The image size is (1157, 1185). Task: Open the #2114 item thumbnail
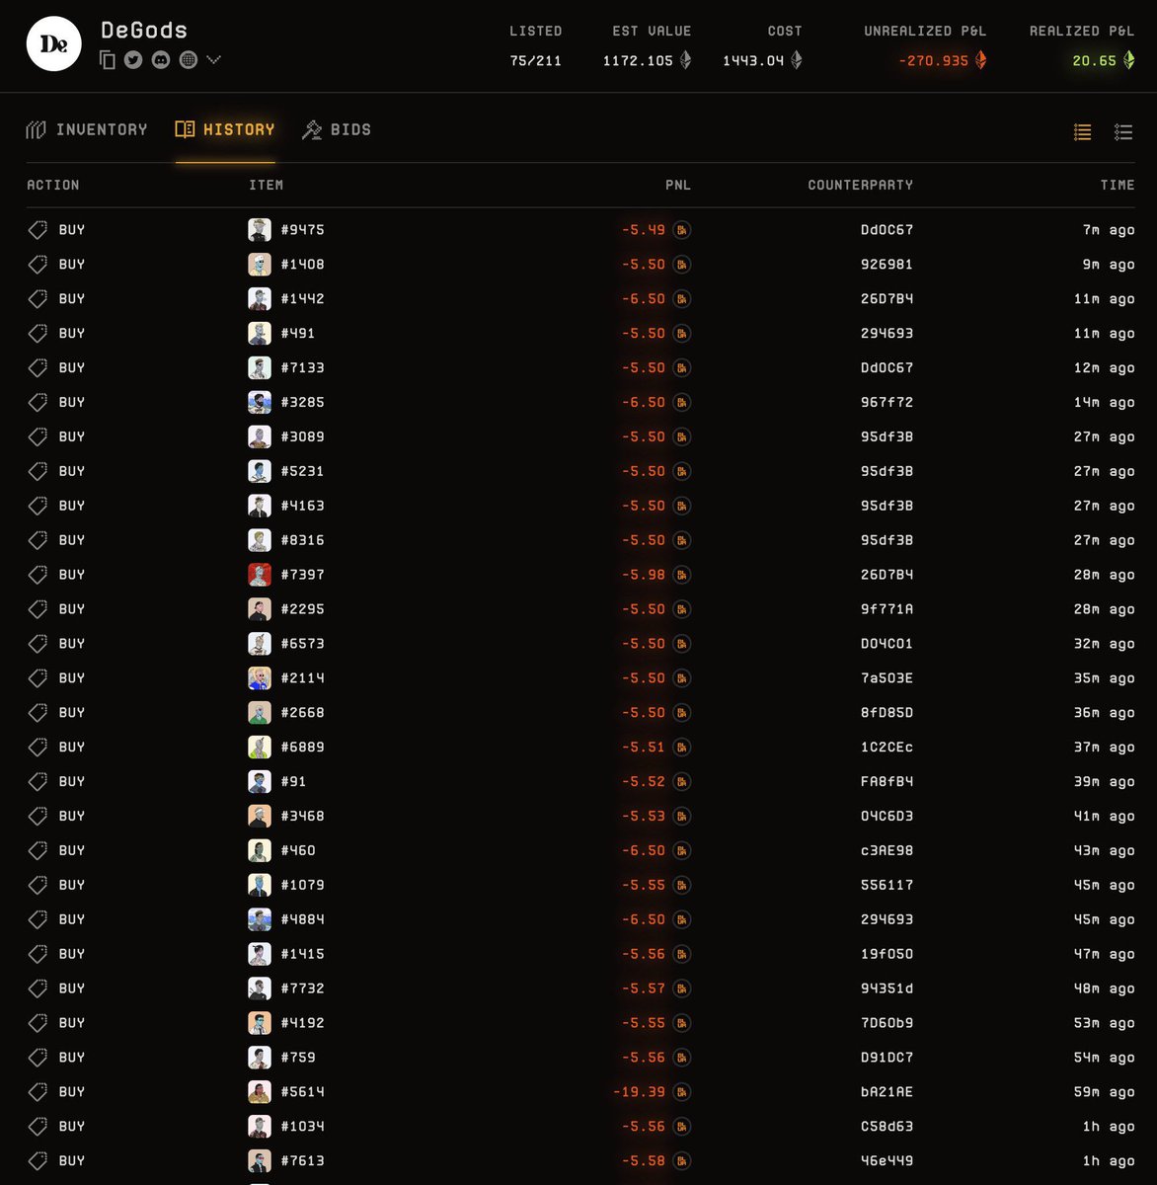point(260,678)
